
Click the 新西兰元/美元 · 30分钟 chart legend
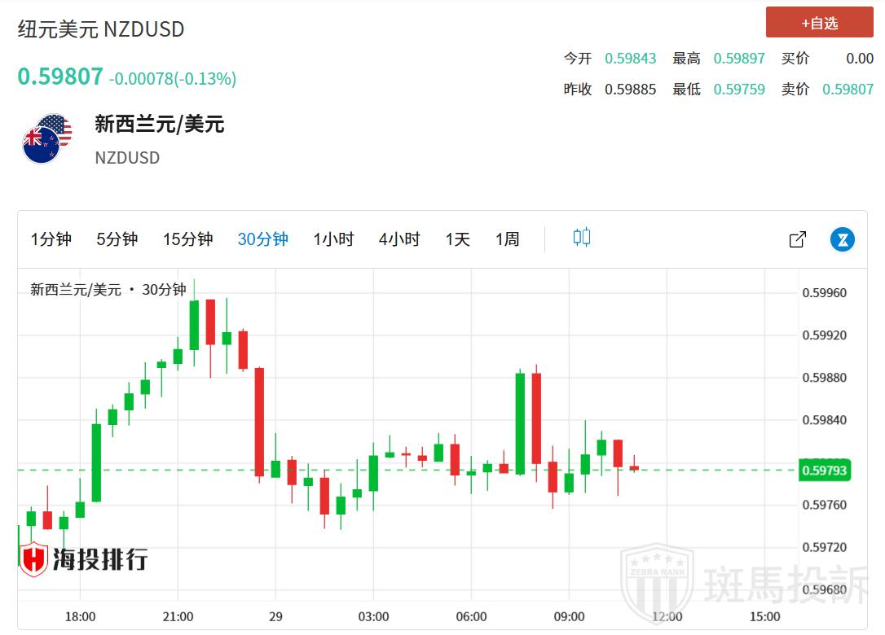pos(108,289)
